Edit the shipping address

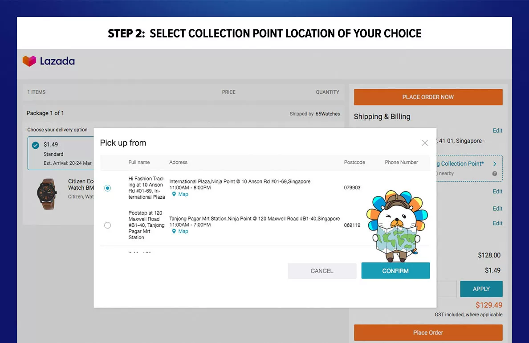(x=497, y=131)
